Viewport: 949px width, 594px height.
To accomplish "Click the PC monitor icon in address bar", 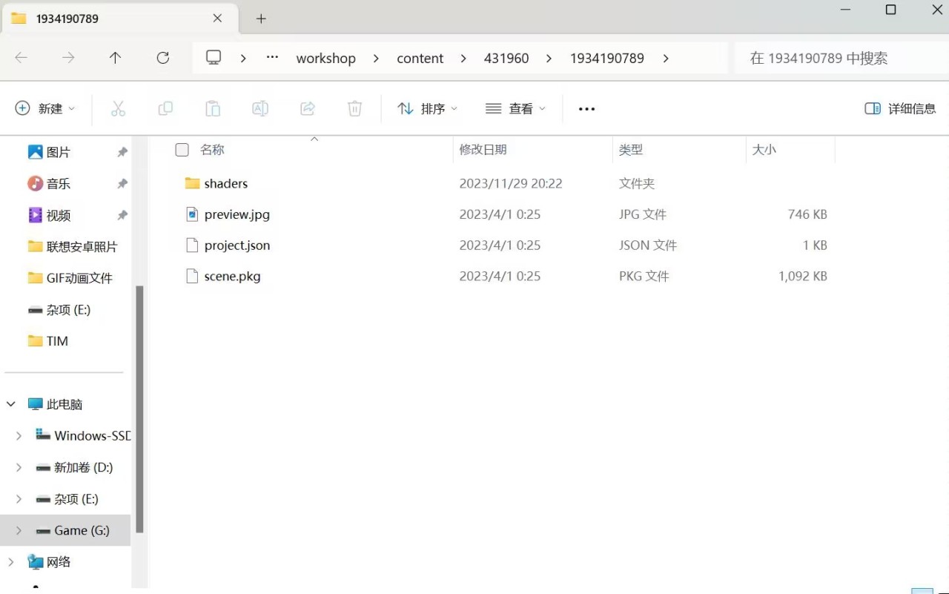I will pos(214,58).
